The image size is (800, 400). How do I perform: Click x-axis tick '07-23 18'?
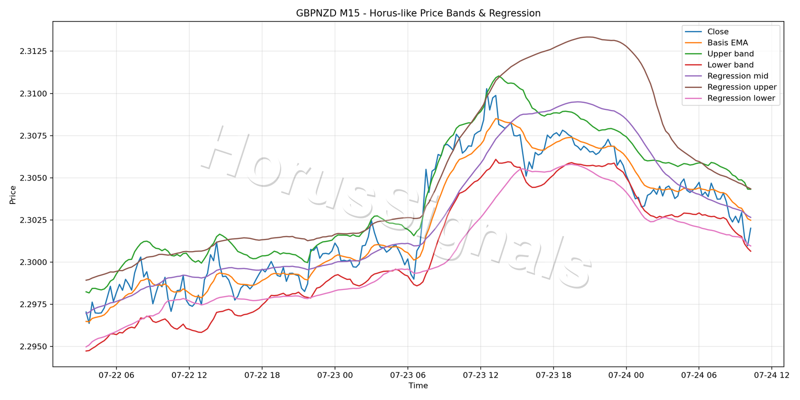[x=553, y=375]
